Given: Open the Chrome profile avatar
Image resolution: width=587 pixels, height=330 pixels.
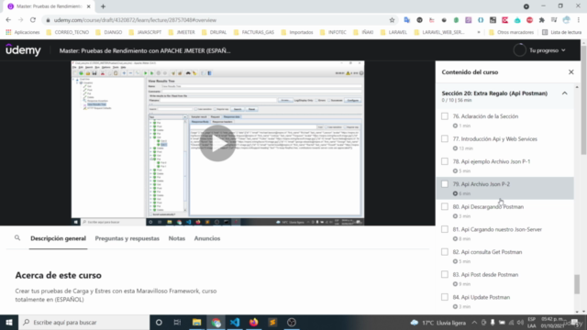Looking at the screenshot, I should coord(567,20).
